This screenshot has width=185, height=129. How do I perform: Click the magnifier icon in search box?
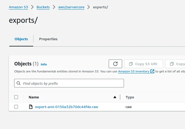coord(18,83)
